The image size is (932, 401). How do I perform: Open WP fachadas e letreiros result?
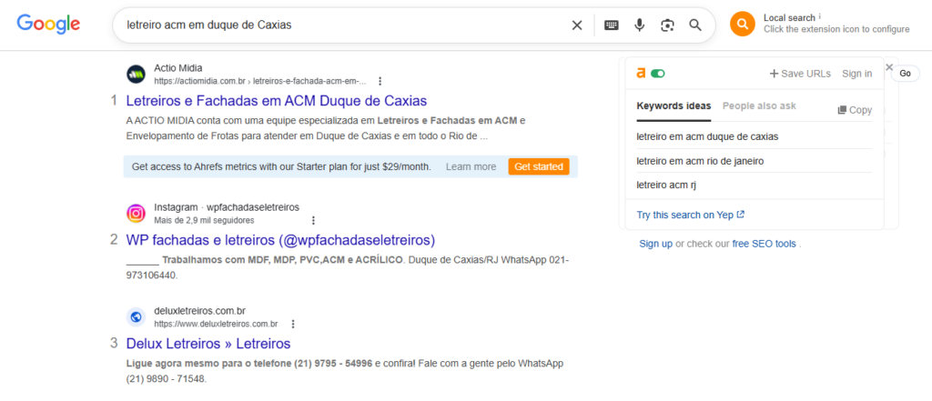click(x=280, y=240)
